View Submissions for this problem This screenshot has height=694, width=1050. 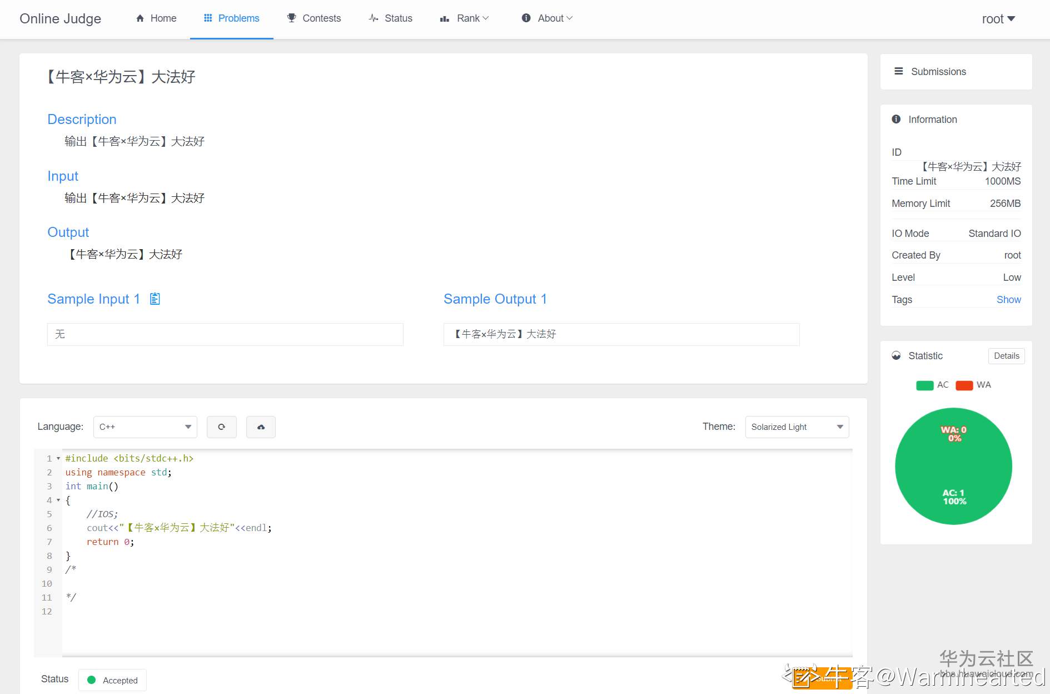[x=956, y=72]
